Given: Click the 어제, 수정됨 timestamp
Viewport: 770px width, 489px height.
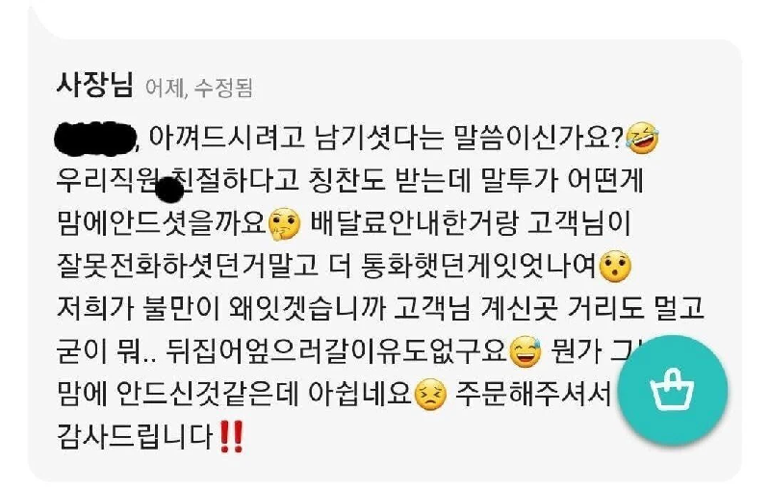Looking at the screenshot, I should tap(199, 89).
